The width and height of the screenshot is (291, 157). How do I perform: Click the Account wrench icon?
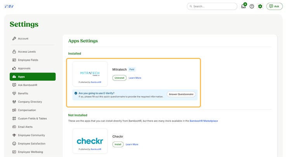pyautogui.click(x=14, y=38)
